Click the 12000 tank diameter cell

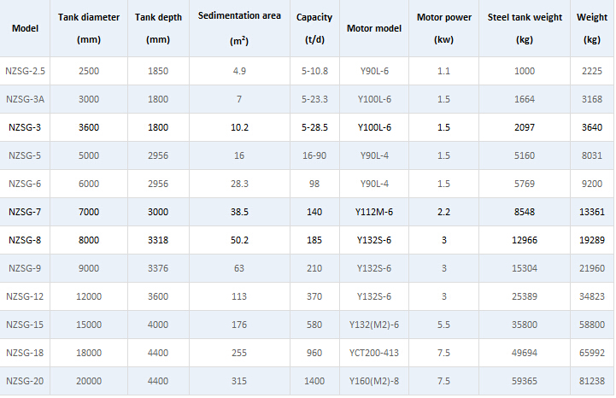coord(88,296)
